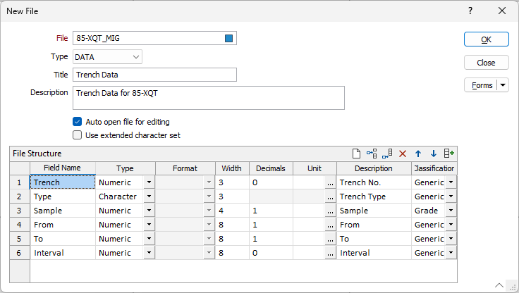The width and height of the screenshot is (519, 293).
Task: Open Unit ellipsis for Trench row
Action: point(330,182)
